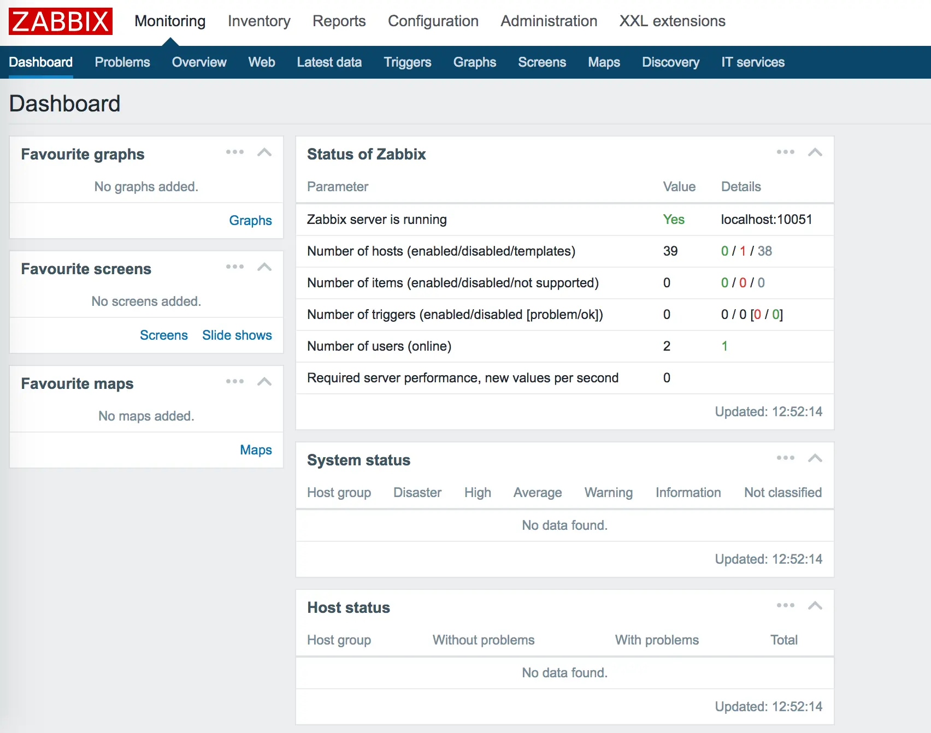This screenshot has width=931, height=733.
Task: Open Status of Zabbix three-dot menu
Action: pyautogui.click(x=786, y=152)
